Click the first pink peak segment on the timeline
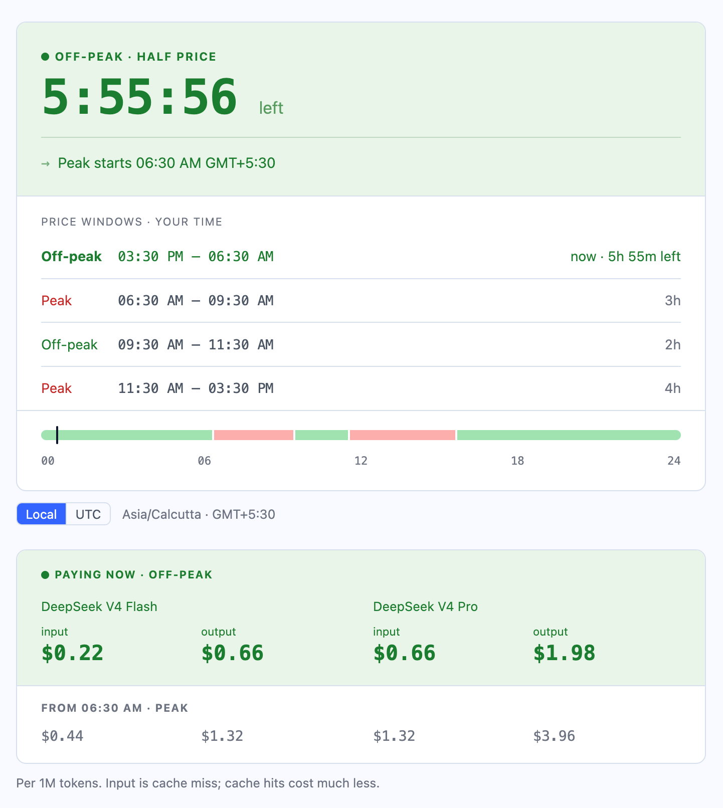 click(254, 435)
